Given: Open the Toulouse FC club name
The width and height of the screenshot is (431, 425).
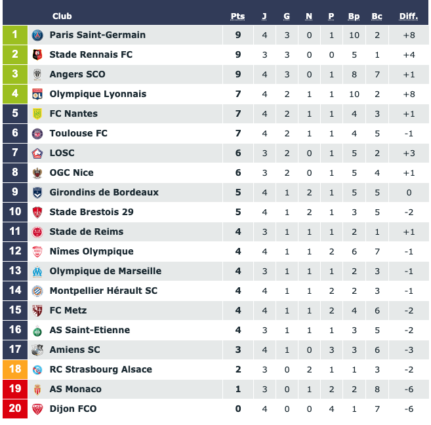Looking at the screenshot, I should (78, 133).
